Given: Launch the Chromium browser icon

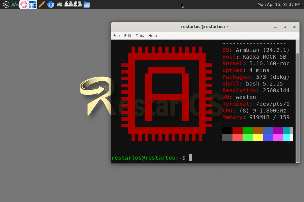Looking at the screenshot, I should [x=50, y=4].
